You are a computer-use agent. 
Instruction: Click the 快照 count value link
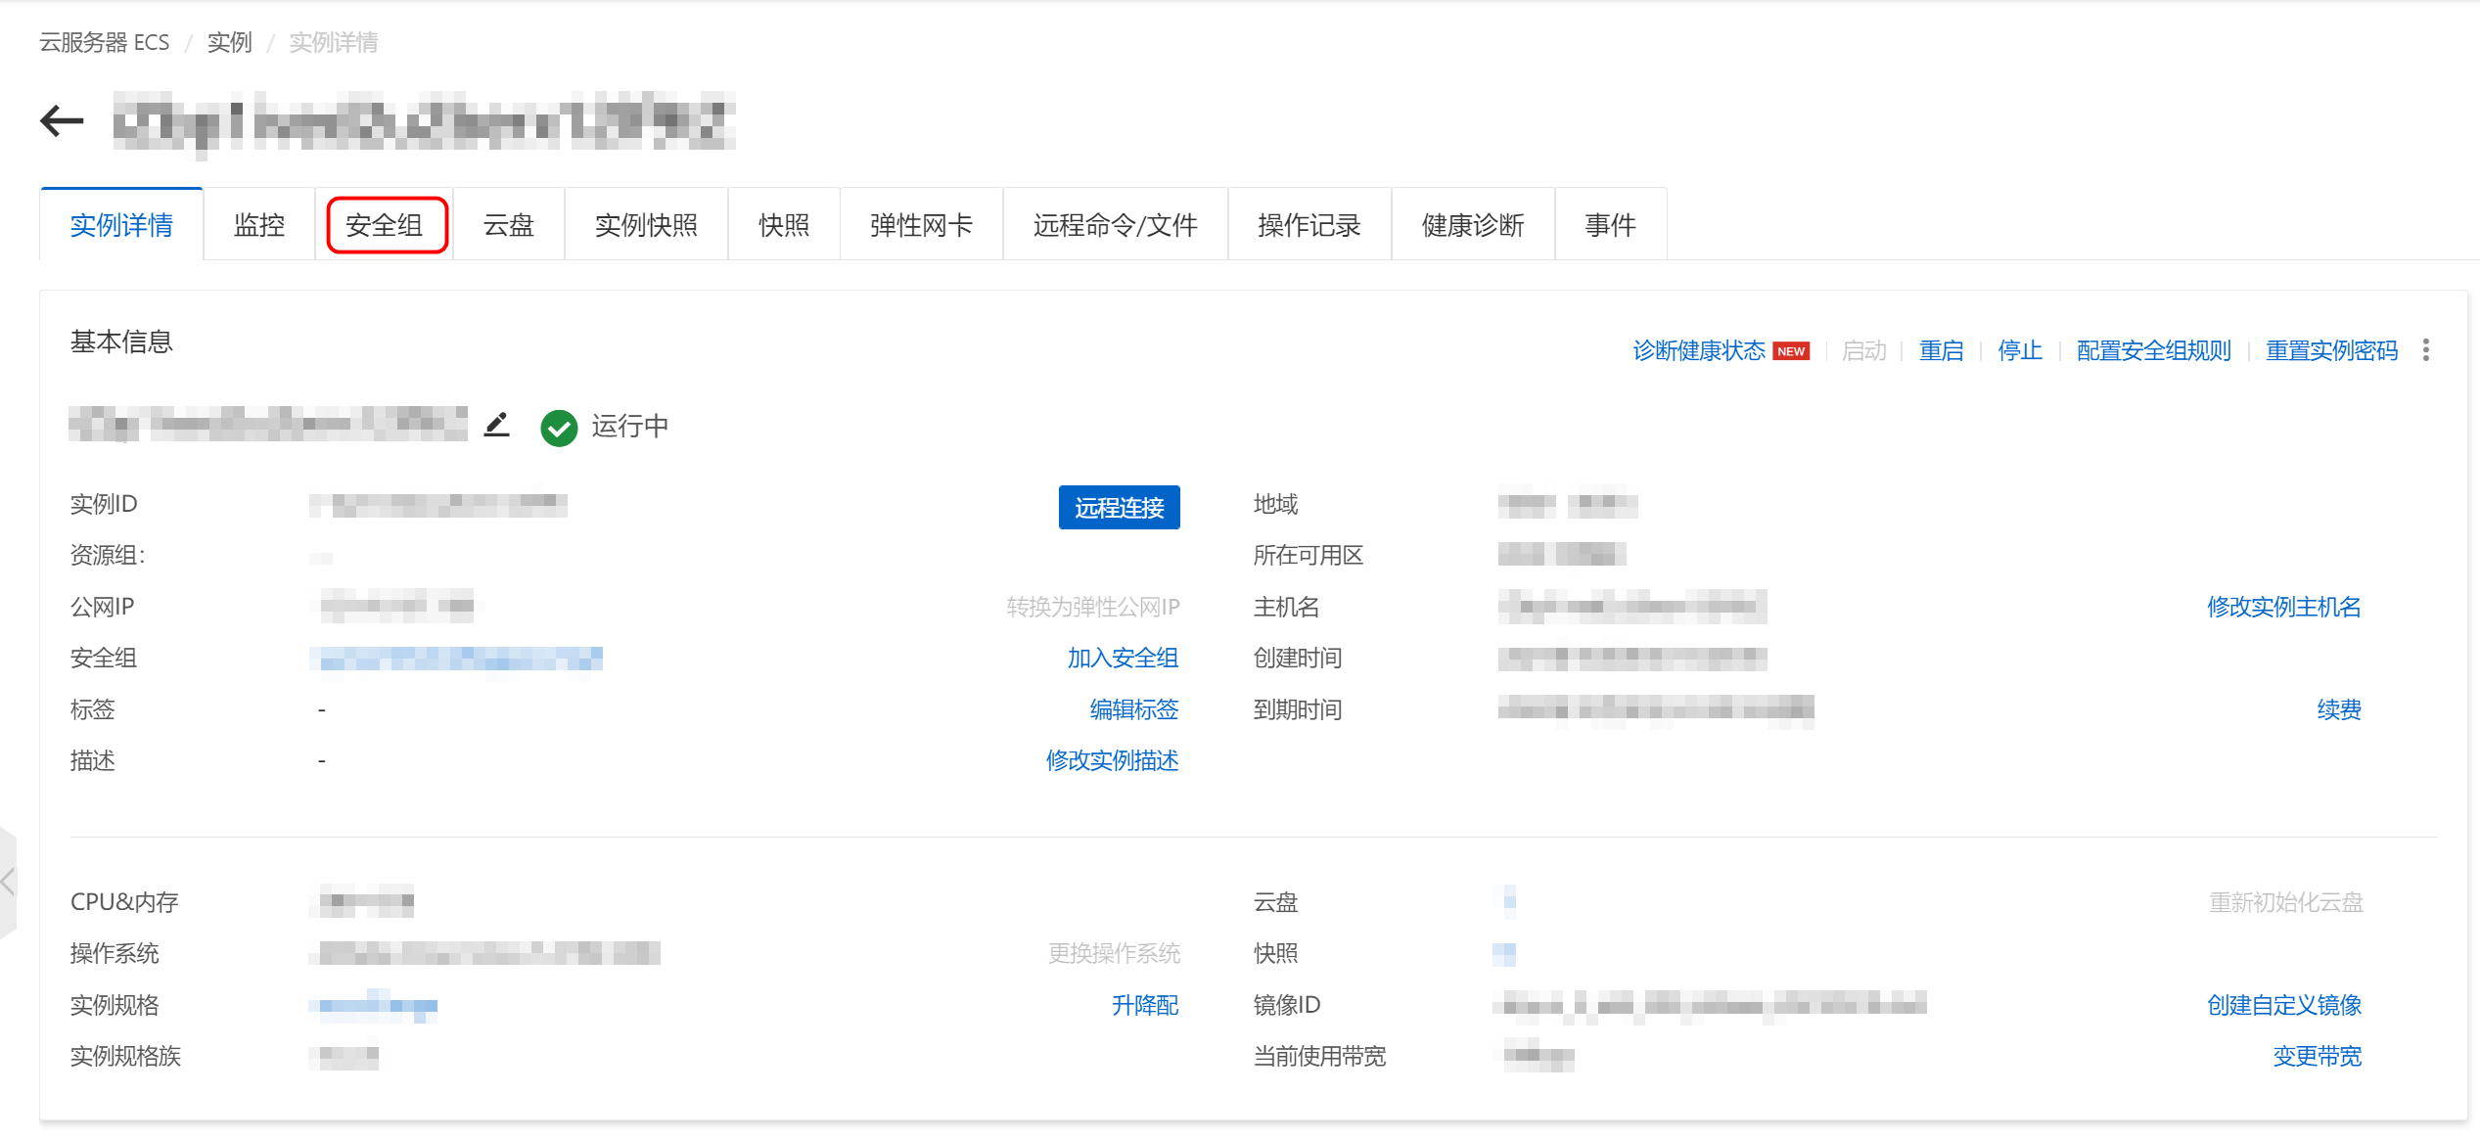pyautogui.click(x=1504, y=953)
